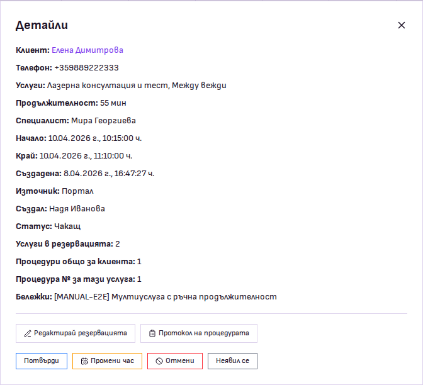This screenshot has height=385, width=423.
Task: Close the Детайли dialog with the X
Action: (402, 25)
